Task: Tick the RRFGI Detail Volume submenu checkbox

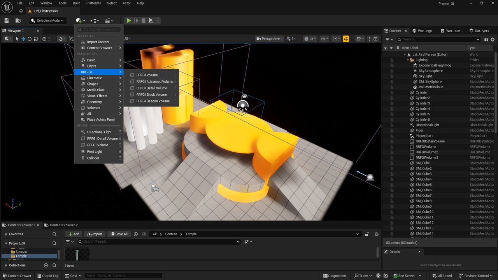Action: point(132,88)
